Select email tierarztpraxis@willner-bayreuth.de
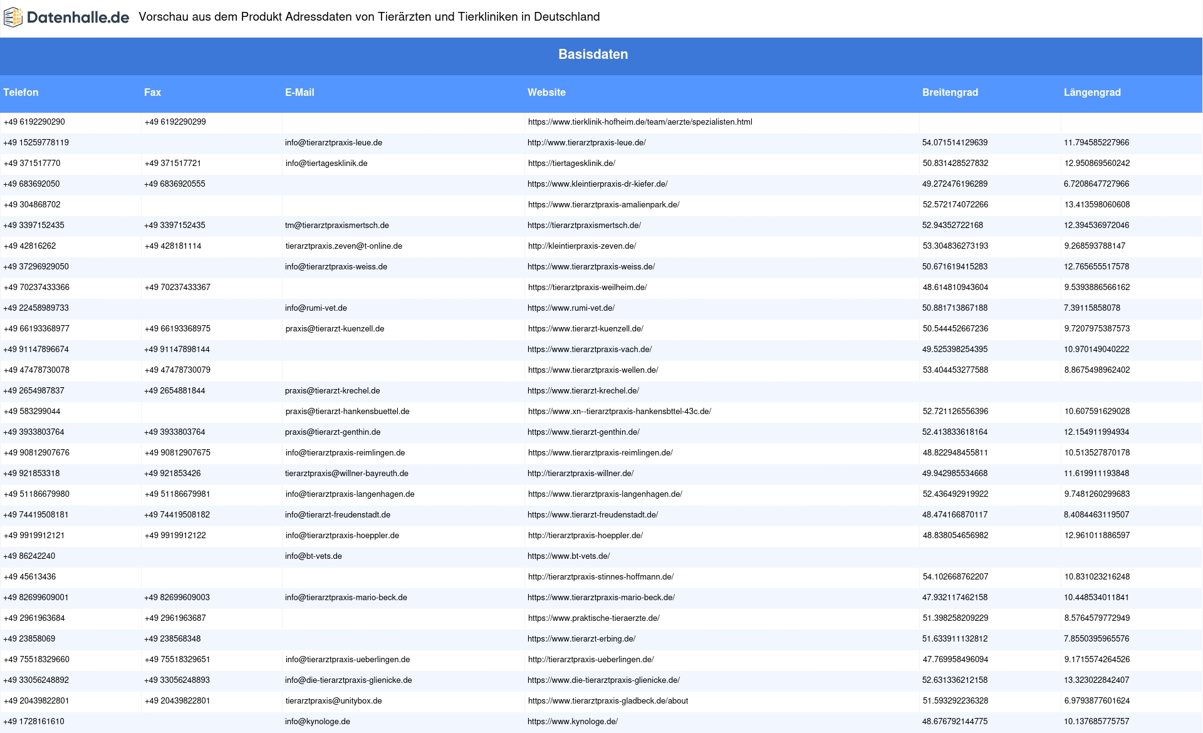 (x=346, y=474)
